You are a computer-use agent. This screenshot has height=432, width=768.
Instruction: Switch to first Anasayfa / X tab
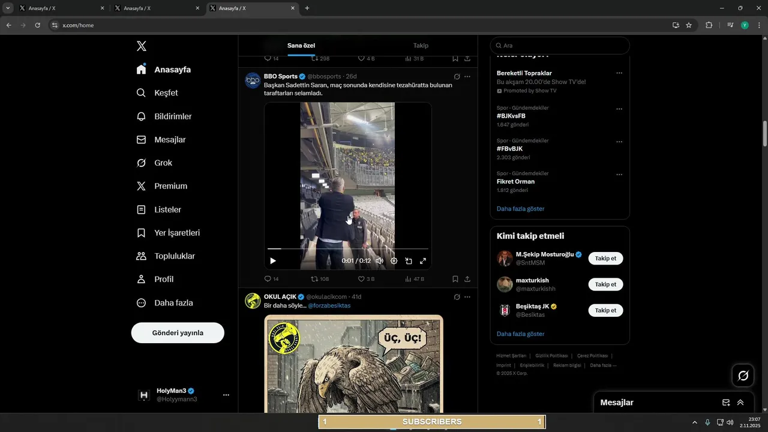(x=62, y=8)
